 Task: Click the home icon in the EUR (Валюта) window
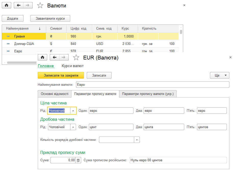[x=42, y=57]
